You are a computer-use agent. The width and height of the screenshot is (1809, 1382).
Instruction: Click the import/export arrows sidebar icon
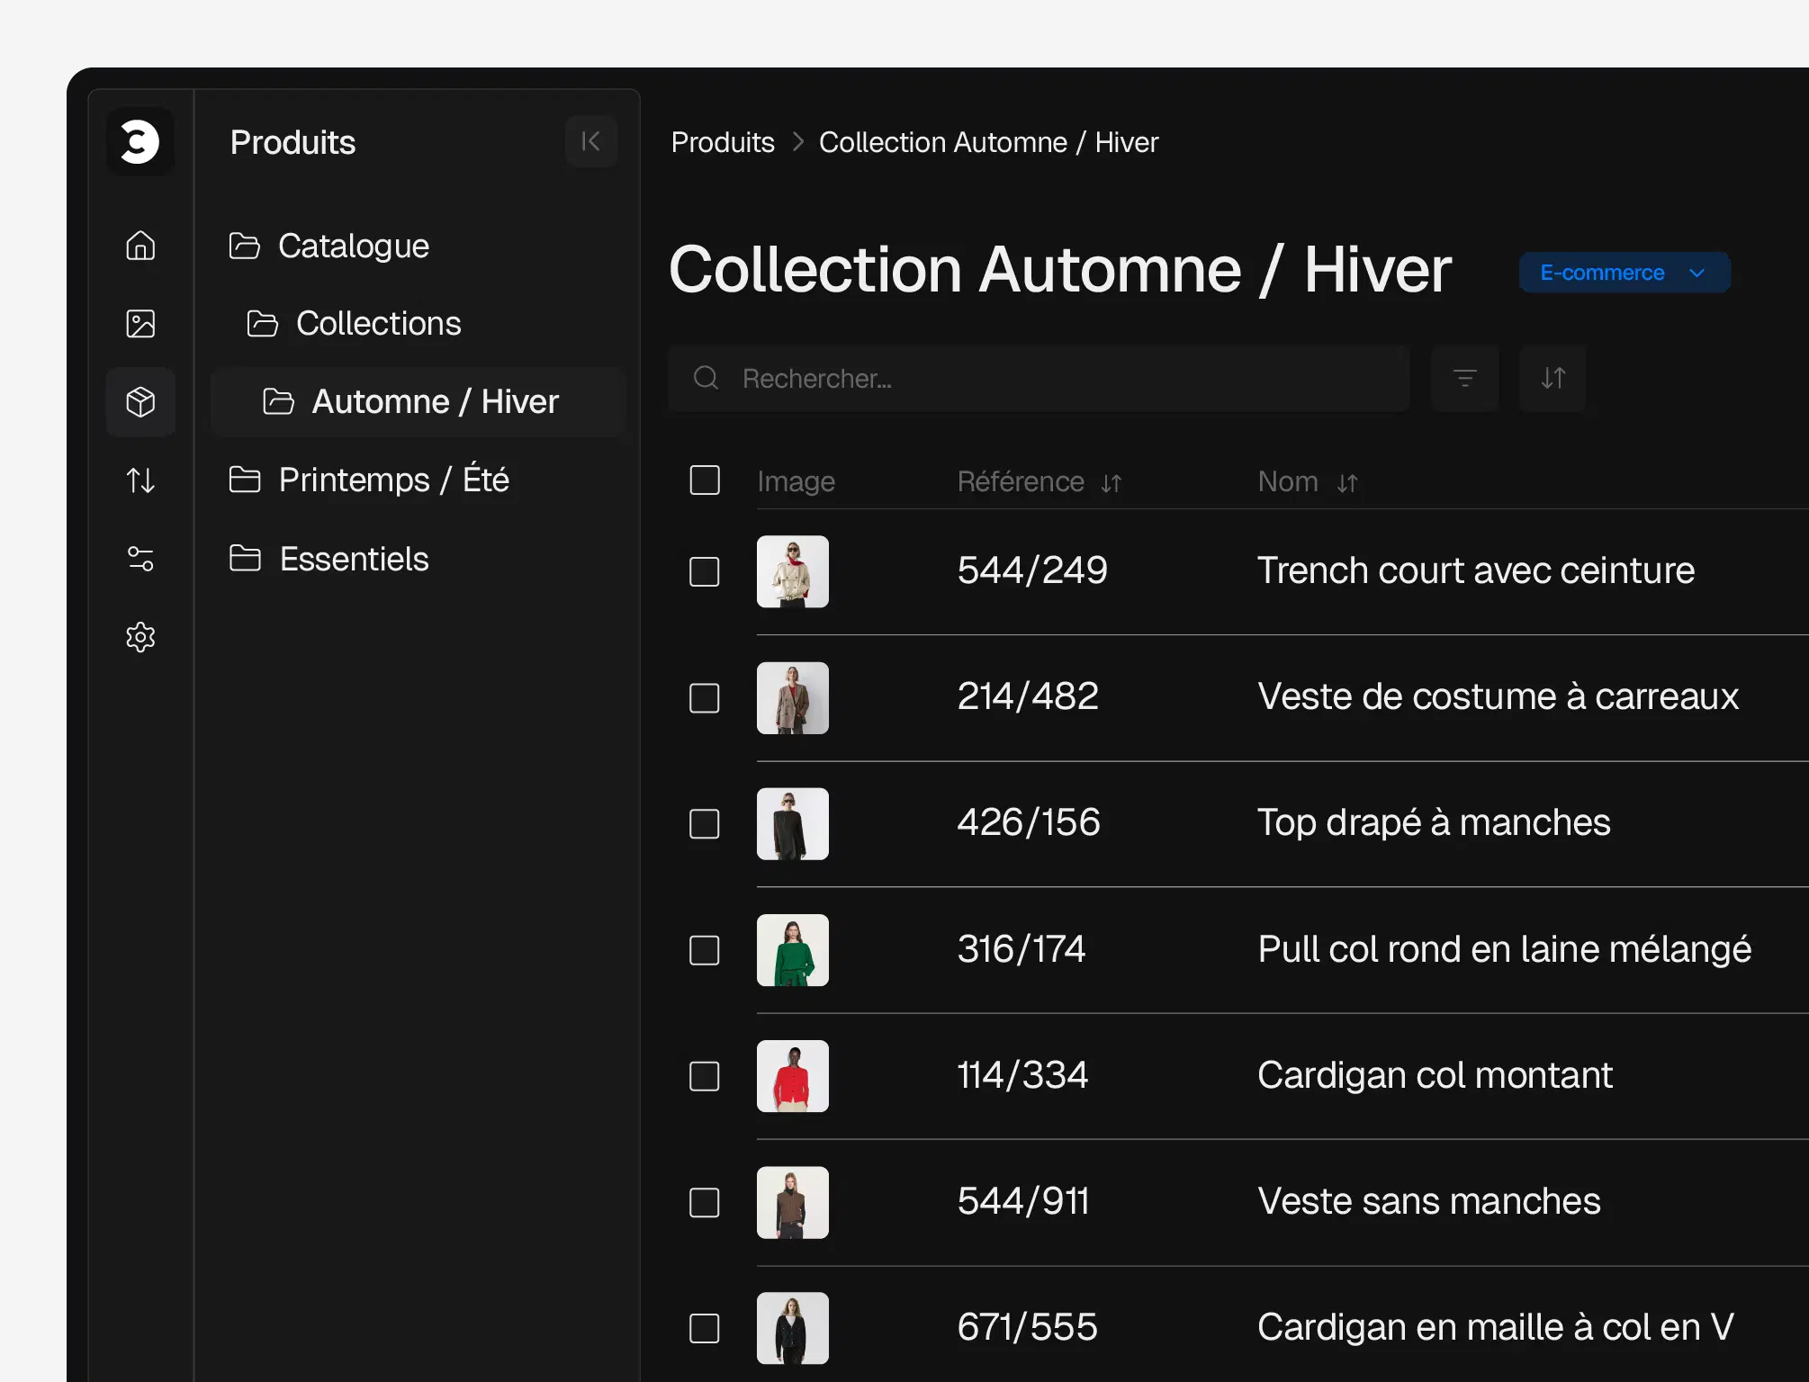tap(140, 480)
